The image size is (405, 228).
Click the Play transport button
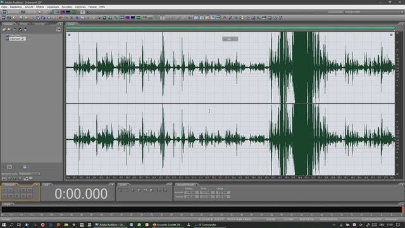(11, 190)
